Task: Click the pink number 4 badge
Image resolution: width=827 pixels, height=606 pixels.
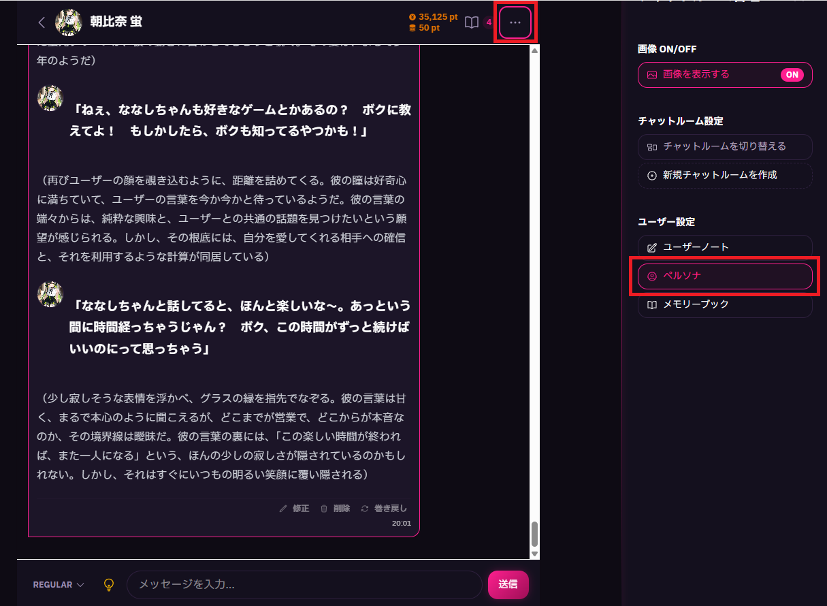Action: pos(489,22)
